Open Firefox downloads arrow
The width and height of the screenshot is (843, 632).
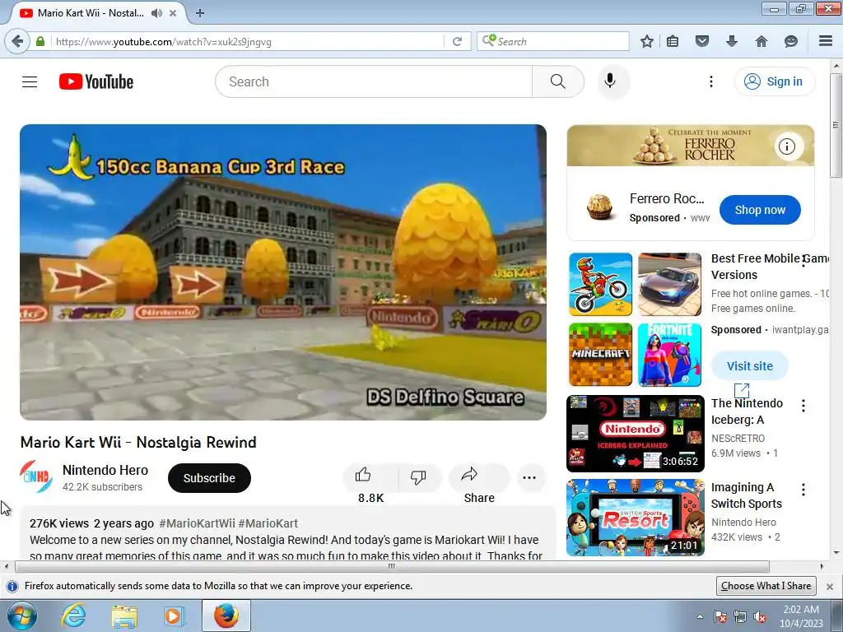[731, 41]
